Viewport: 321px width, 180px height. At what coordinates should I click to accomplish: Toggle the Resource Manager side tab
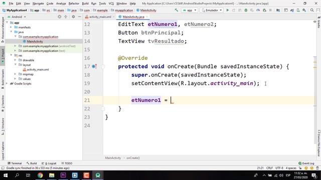click(3, 29)
